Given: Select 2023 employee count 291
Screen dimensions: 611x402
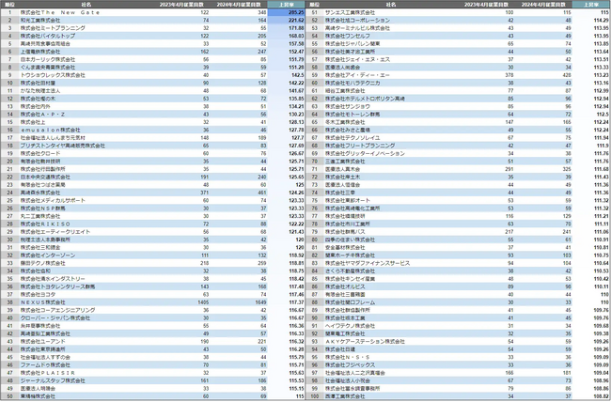Looking at the screenshot, I should point(509,169).
